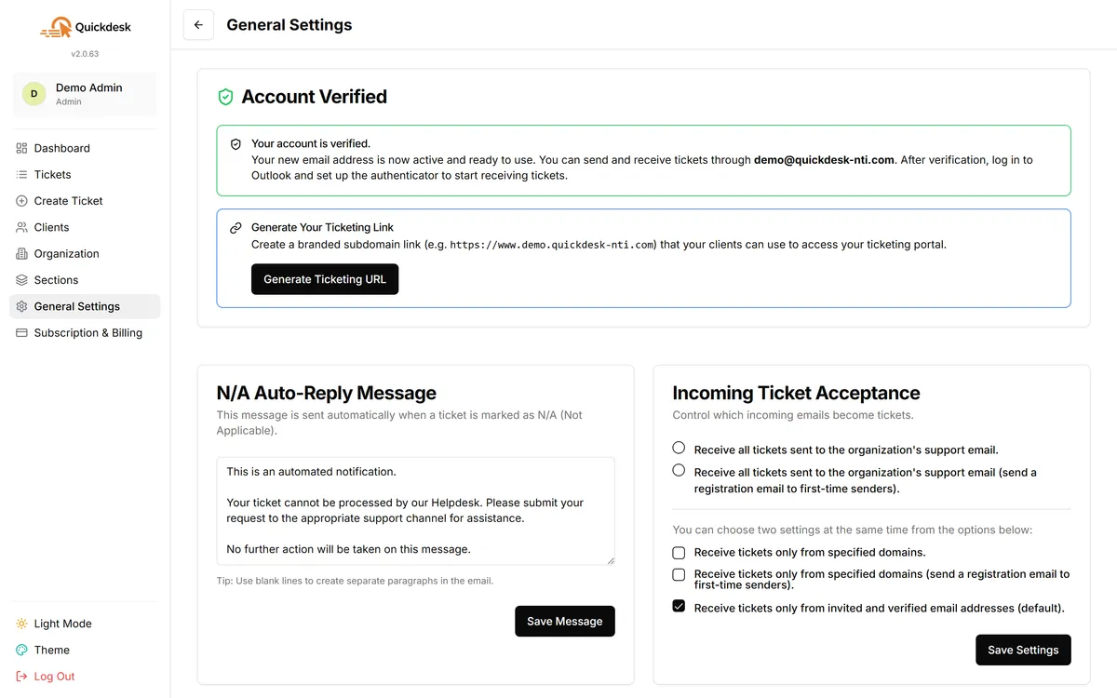Open the Demo Admin profile card

pos(85,94)
